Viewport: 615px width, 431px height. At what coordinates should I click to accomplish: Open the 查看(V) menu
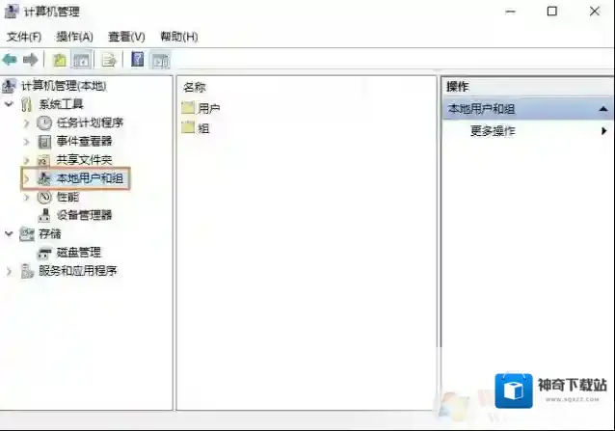126,37
